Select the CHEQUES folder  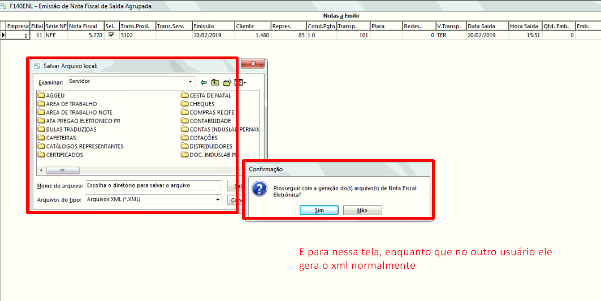click(202, 104)
